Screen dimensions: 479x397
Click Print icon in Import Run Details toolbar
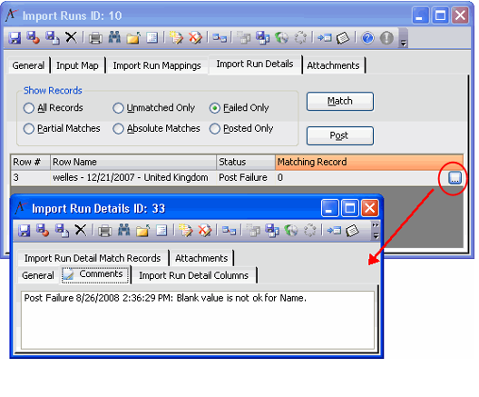[x=105, y=231]
